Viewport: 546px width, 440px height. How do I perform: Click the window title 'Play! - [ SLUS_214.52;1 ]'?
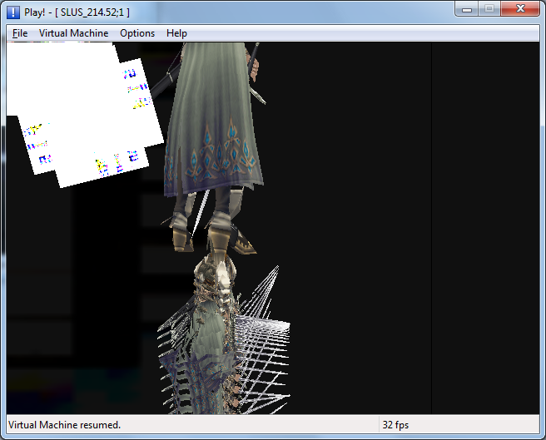click(x=77, y=12)
